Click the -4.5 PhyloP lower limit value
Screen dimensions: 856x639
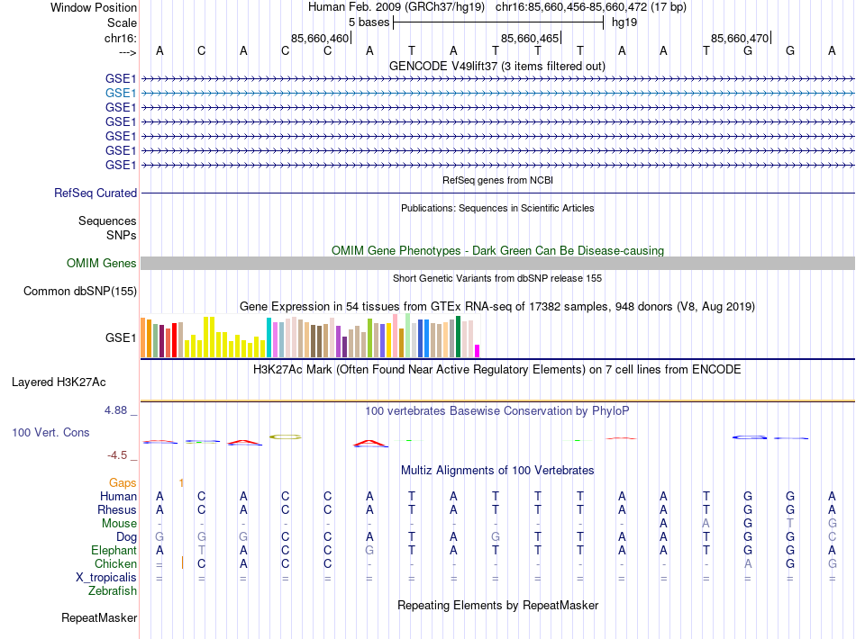tap(117, 455)
